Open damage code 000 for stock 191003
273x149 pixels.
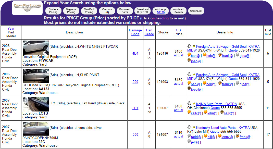135,82
